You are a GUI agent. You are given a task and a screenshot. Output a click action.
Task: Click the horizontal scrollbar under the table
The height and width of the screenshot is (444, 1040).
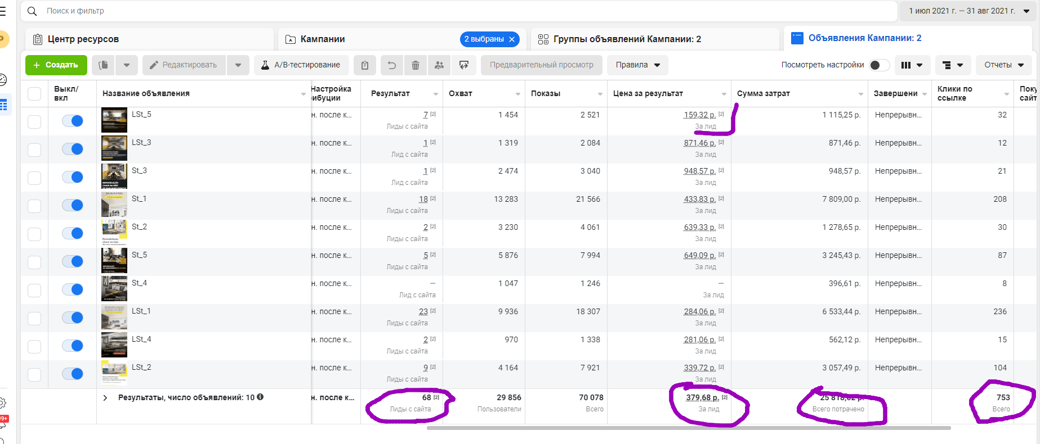tap(689, 428)
